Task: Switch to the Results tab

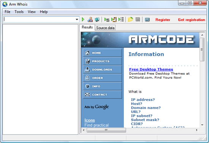Action: 87,27
